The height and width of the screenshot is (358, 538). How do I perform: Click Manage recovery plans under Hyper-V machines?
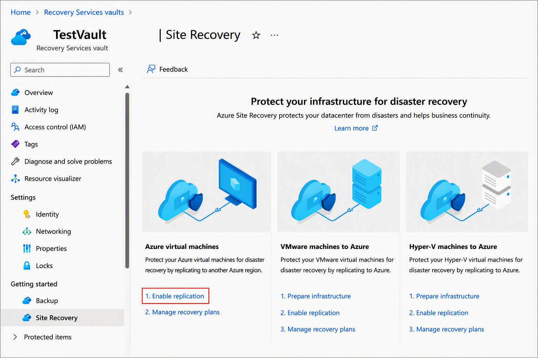pos(447,329)
